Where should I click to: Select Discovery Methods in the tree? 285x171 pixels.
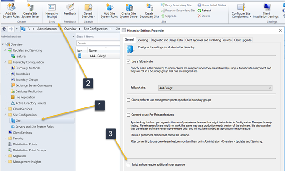pos(27,68)
